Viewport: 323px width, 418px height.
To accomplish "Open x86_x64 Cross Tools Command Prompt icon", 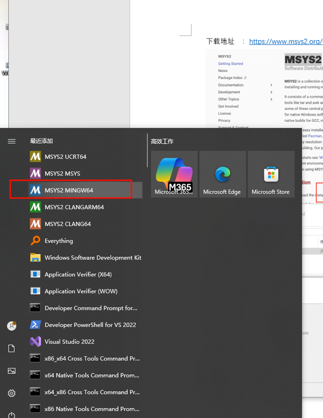I will (35, 358).
